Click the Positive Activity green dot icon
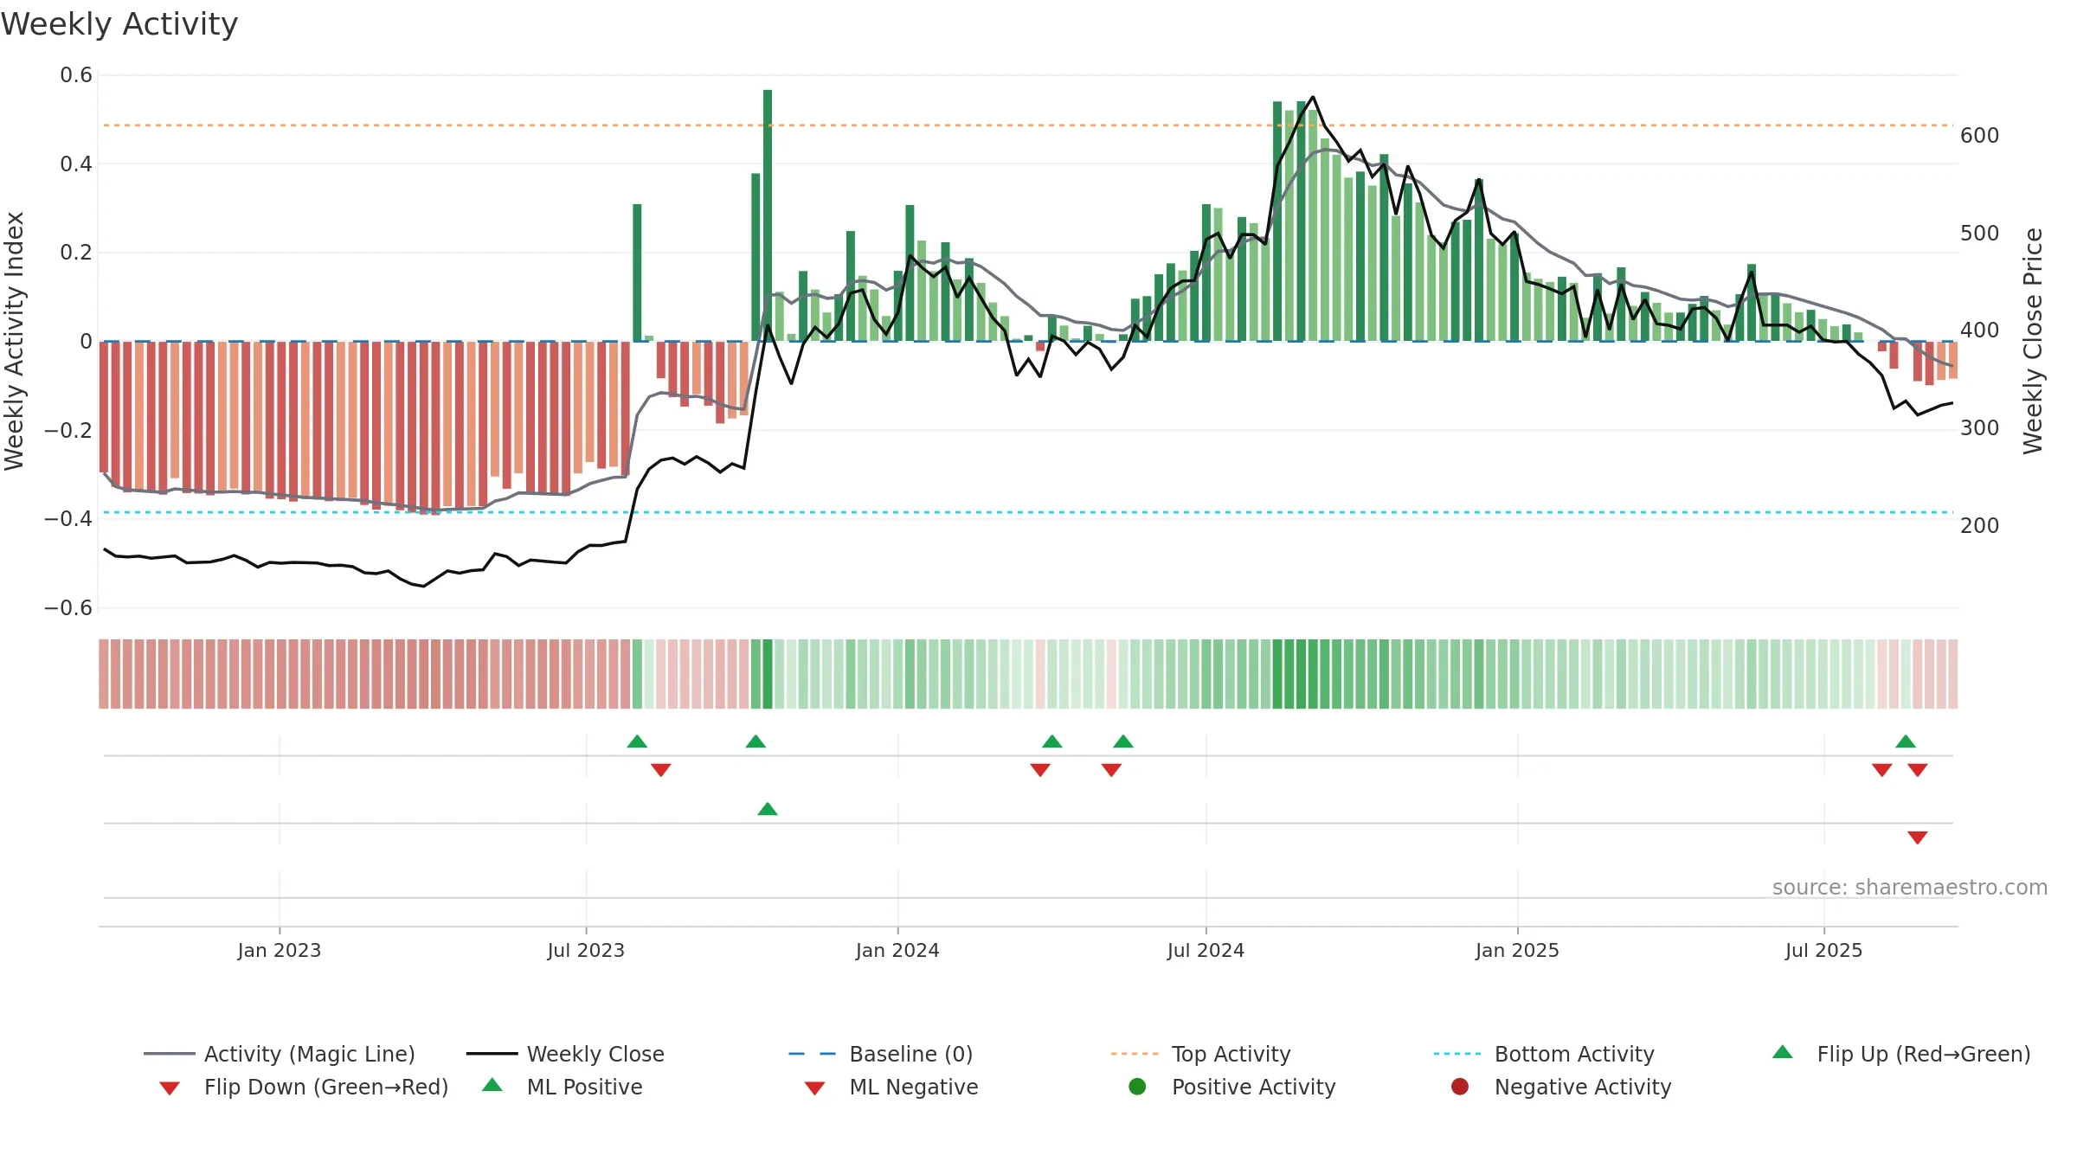2077x1168 pixels. click(1137, 1086)
